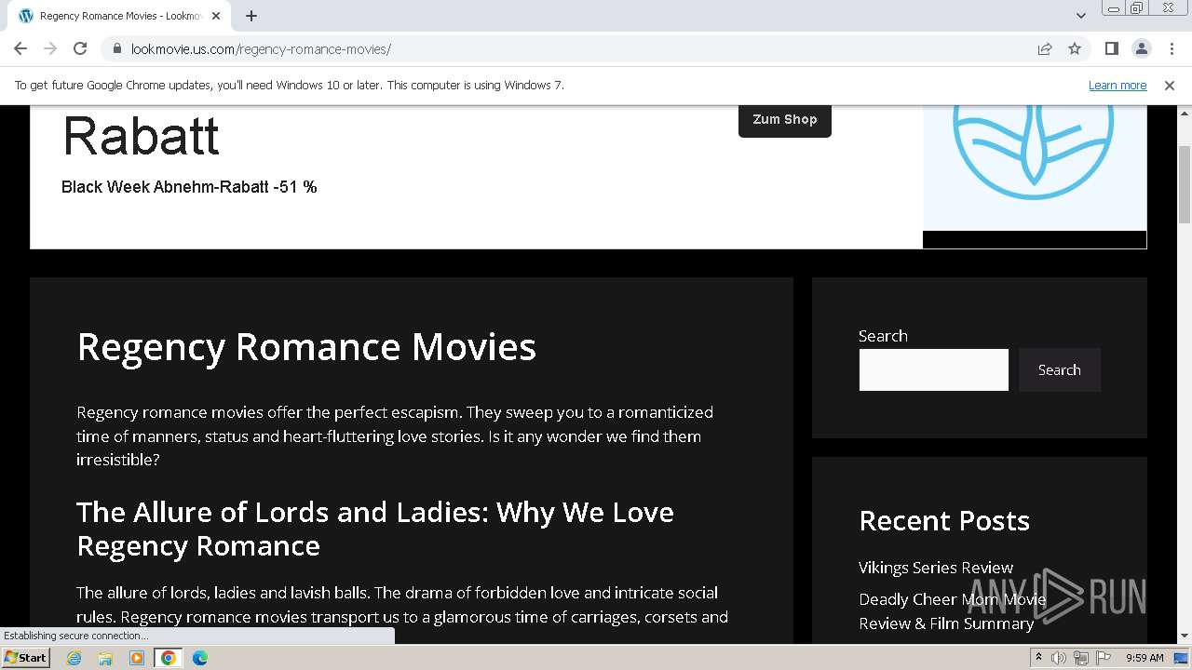Open a new browser tab
The height and width of the screenshot is (670, 1192).
(x=251, y=16)
